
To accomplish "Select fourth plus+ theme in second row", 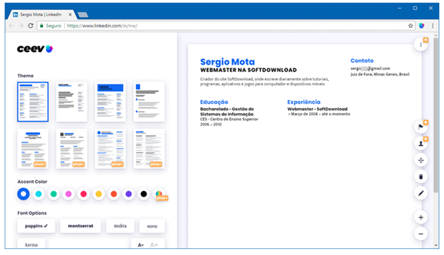I will pyautogui.click(x=149, y=148).
